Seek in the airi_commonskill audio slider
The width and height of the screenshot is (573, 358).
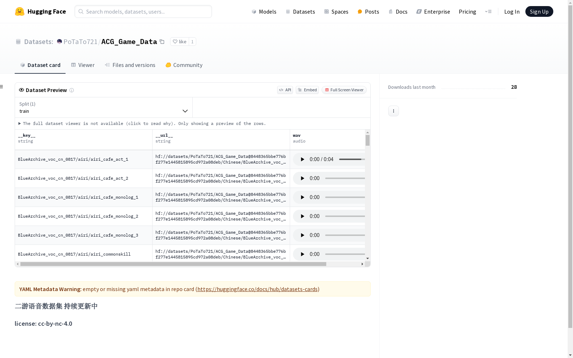[x=345, y=254]
